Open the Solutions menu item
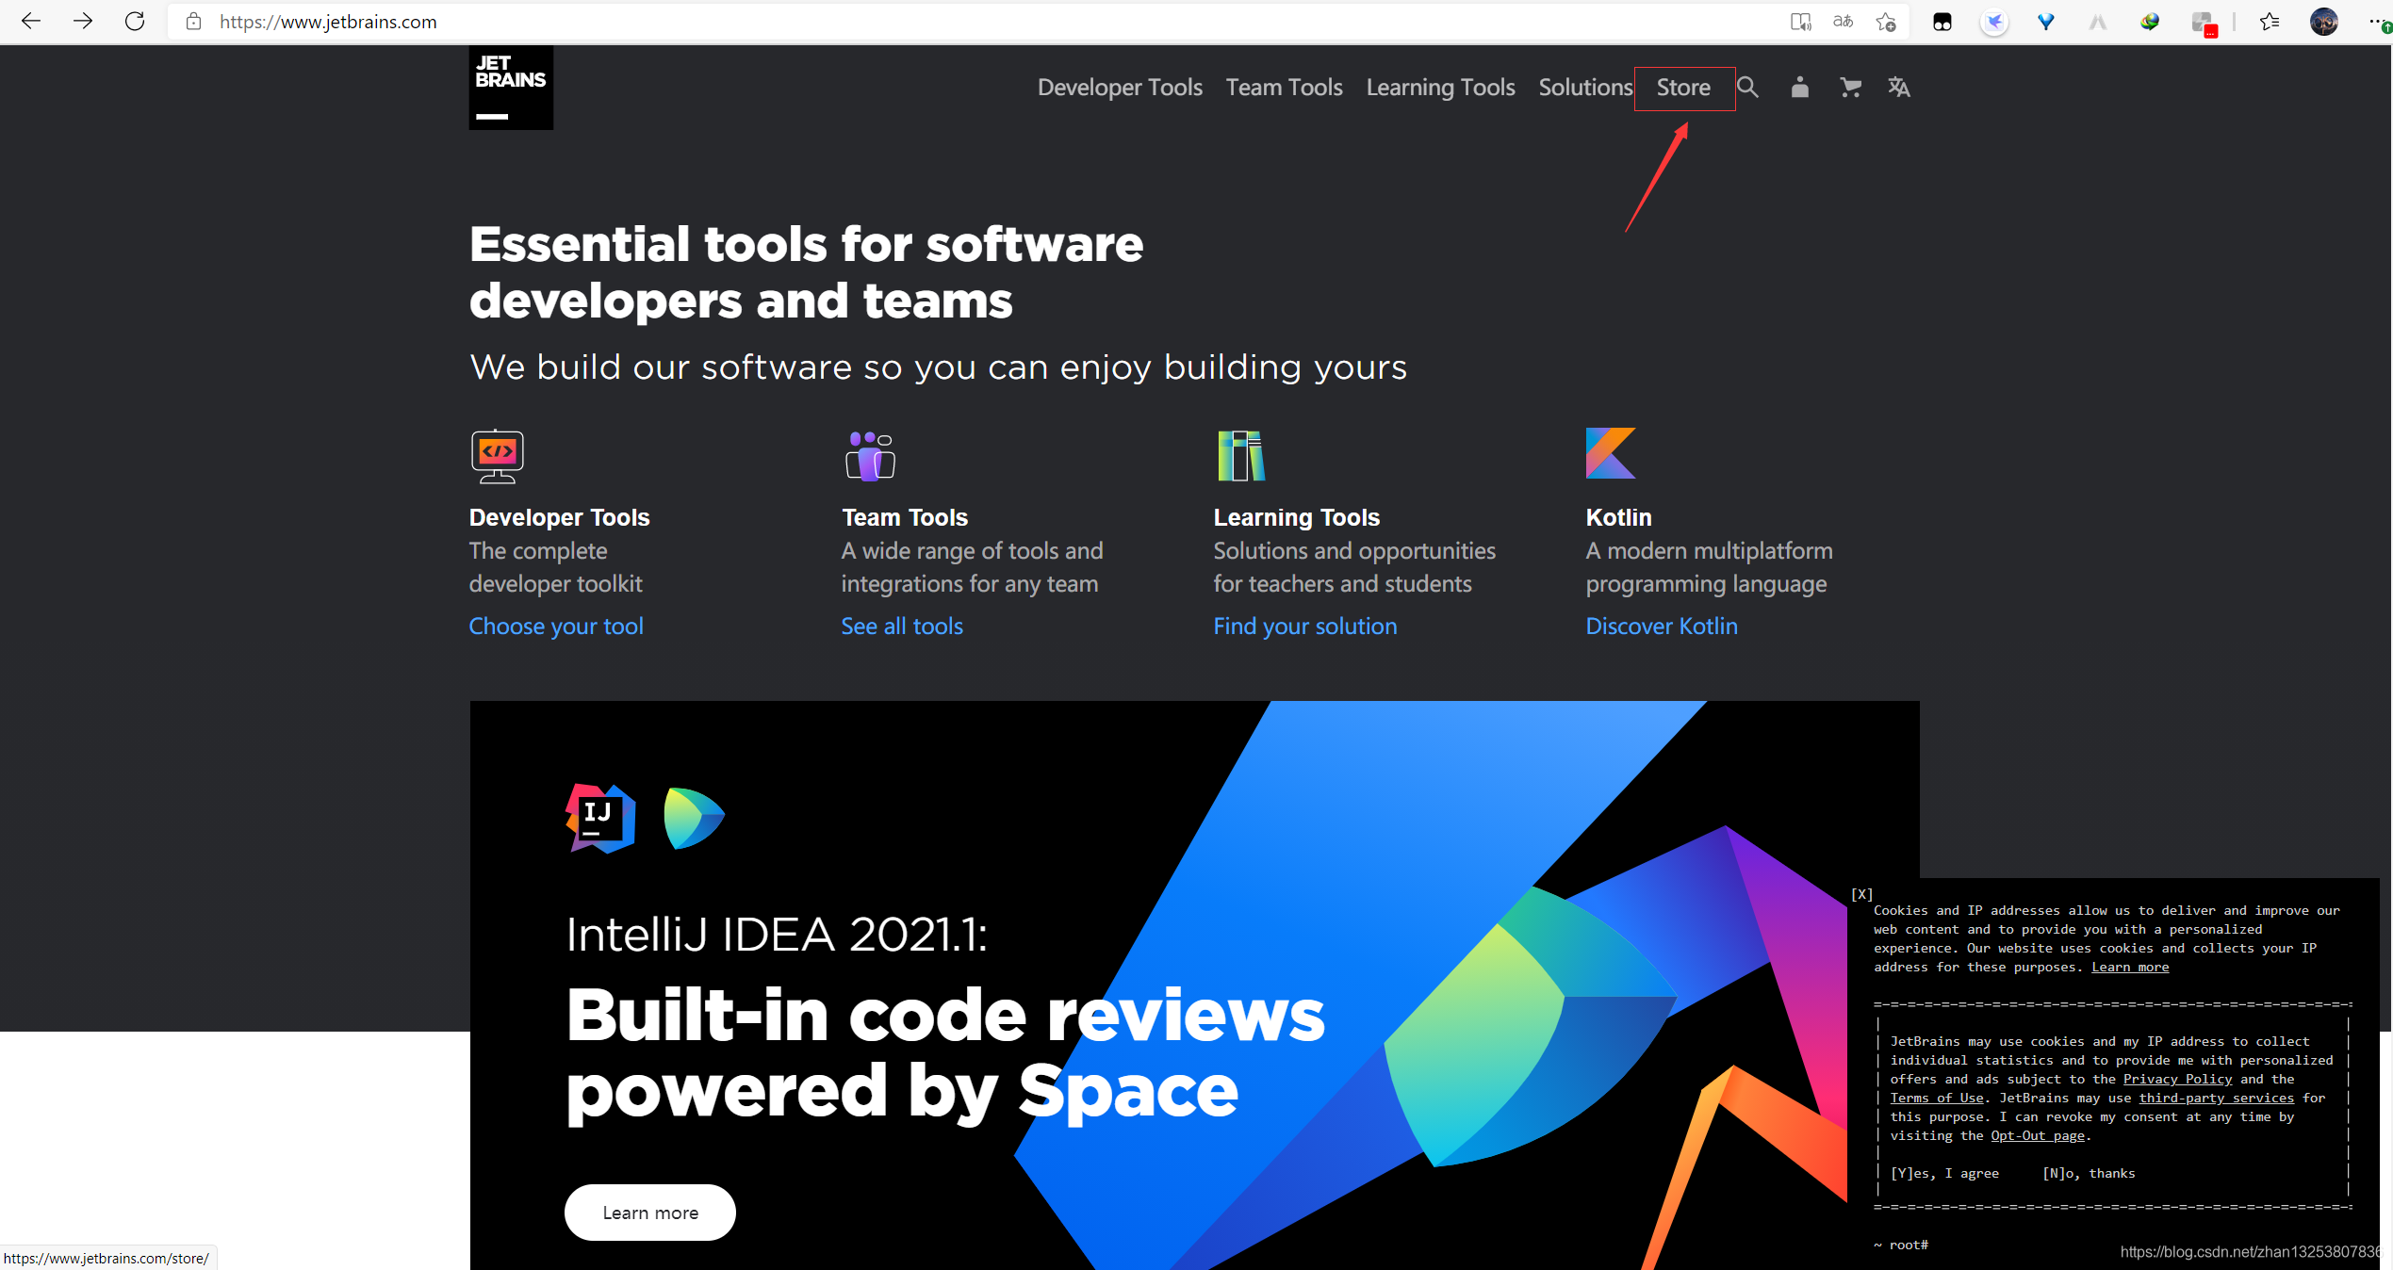 pyautogui.click(x=1584, y=88)
